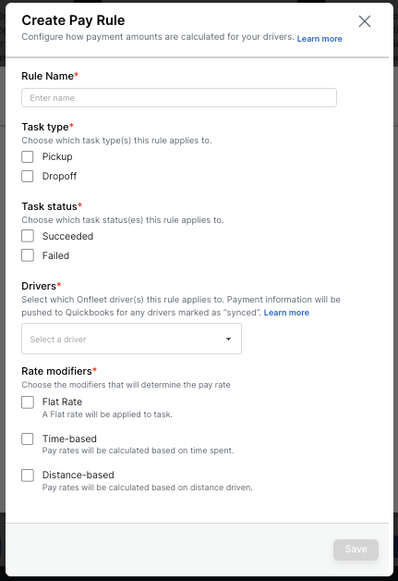The width and height of the screenshot is (398, 581).
Task: Click the Rule Name field label
Action: (47, 76)
